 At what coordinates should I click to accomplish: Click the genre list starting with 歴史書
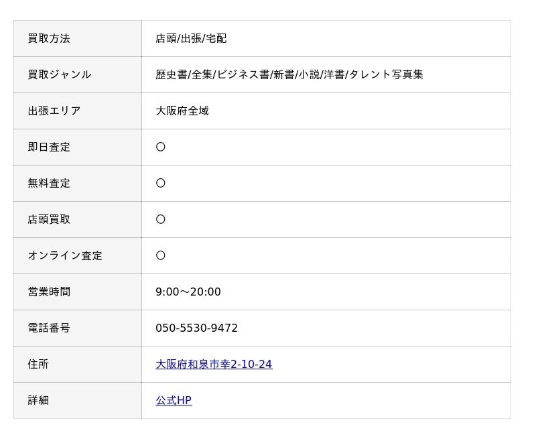coord(289,75)
